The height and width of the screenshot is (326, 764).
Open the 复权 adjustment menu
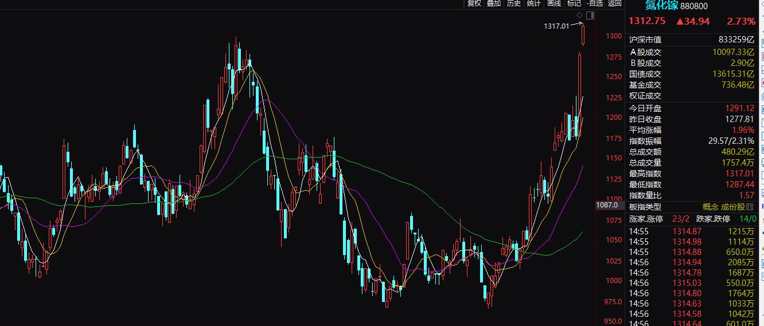(x=474, y=3)
